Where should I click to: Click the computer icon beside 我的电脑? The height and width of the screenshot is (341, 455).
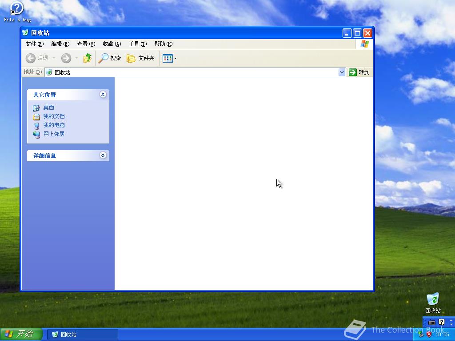[x=36, y=126]
